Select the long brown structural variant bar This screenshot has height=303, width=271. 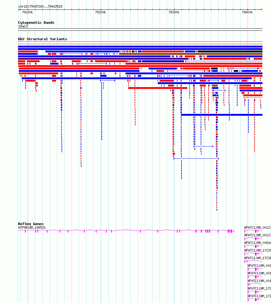(x=191, y=54)
